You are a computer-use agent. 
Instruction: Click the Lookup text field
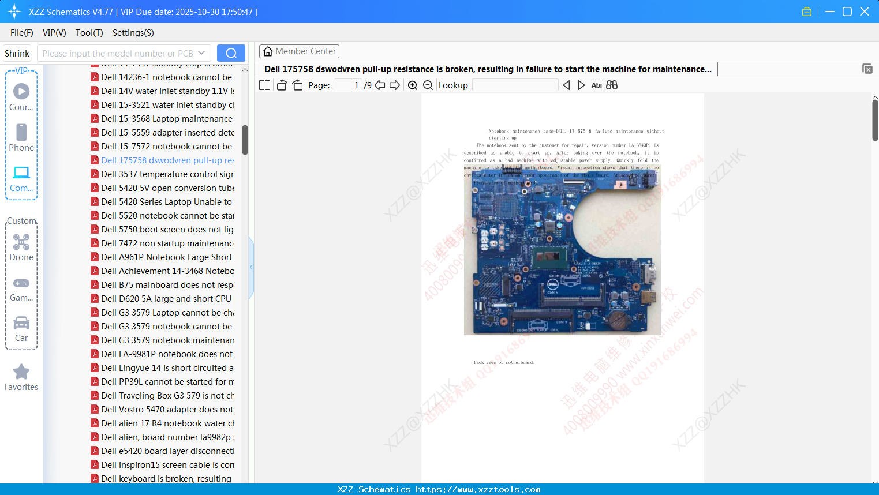click(515, 85)
